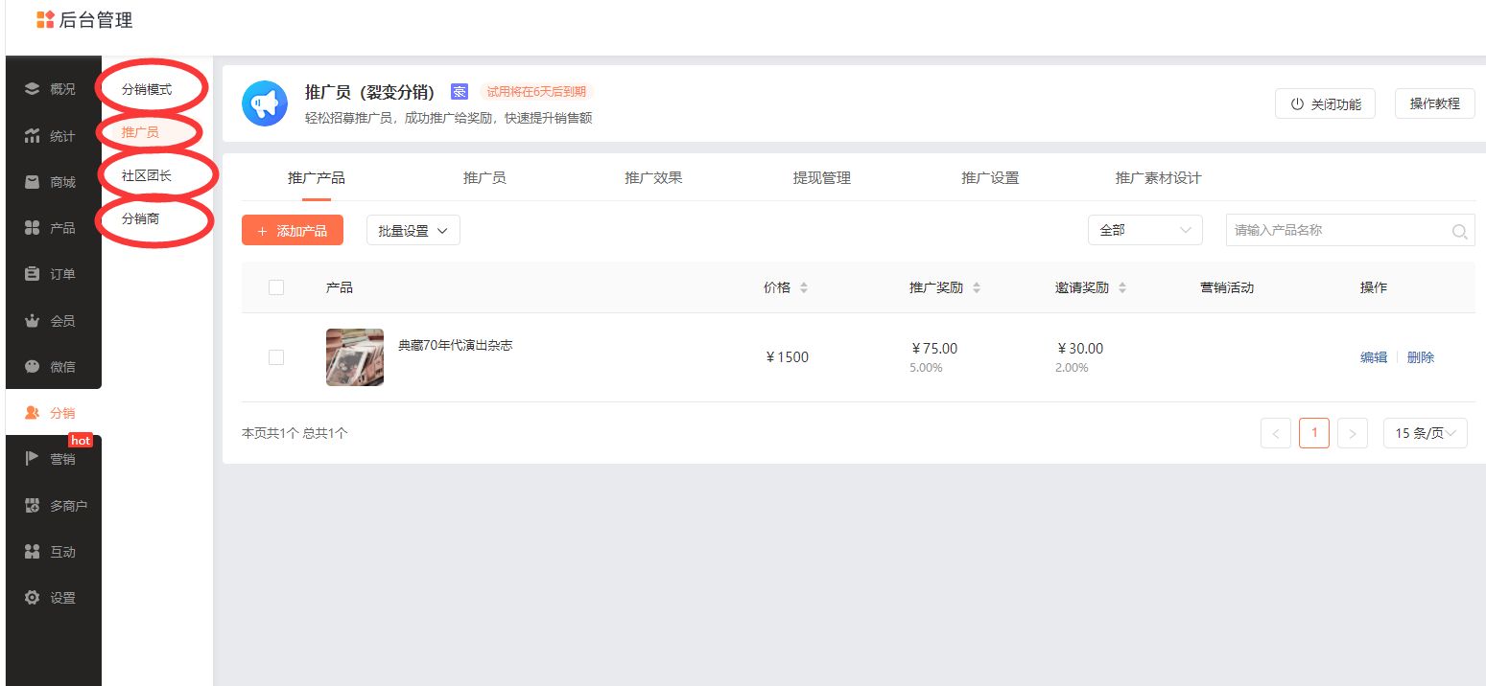This screenshot has height=686, width=1486.
Task: Open the 微信 WeChat sidebar item
Action: coord(53,367)
